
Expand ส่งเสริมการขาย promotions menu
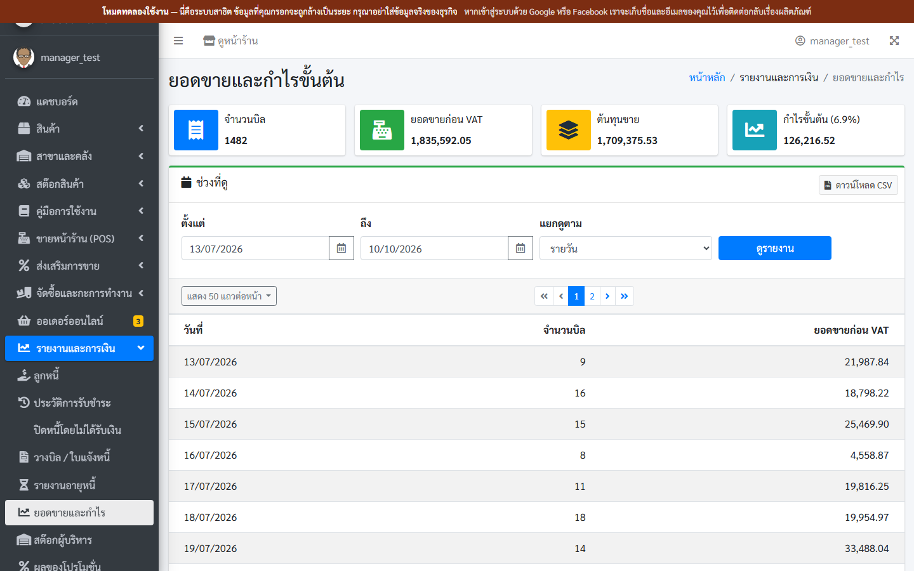(79, 266)
